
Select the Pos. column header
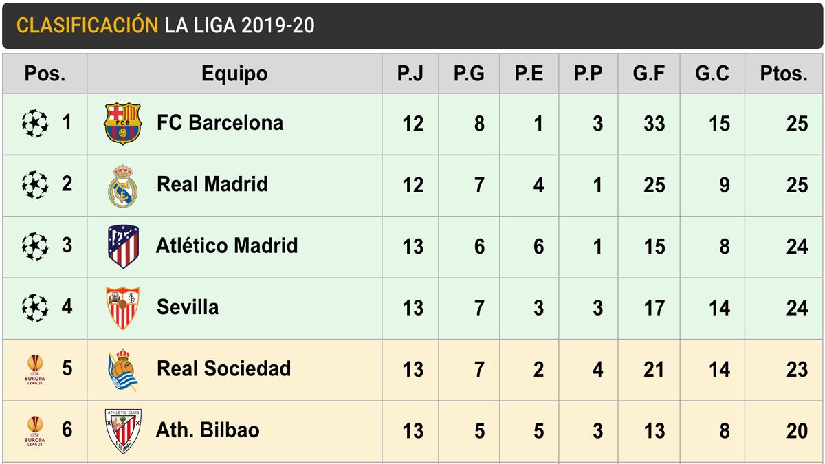click(x=45, y=74)
